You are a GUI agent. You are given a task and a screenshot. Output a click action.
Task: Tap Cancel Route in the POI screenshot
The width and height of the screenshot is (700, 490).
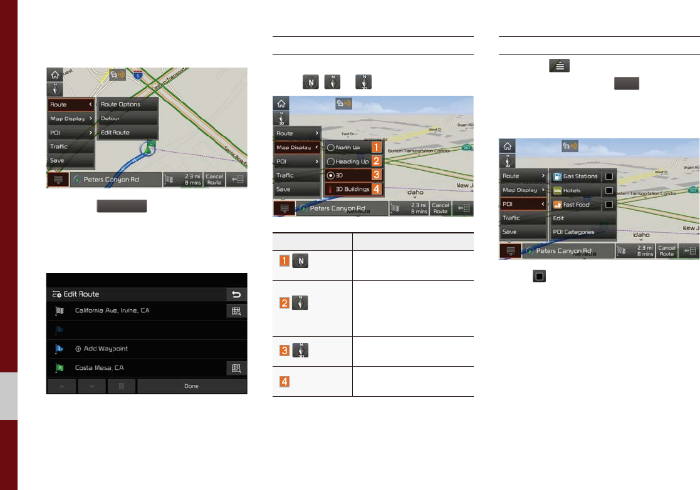667,250
